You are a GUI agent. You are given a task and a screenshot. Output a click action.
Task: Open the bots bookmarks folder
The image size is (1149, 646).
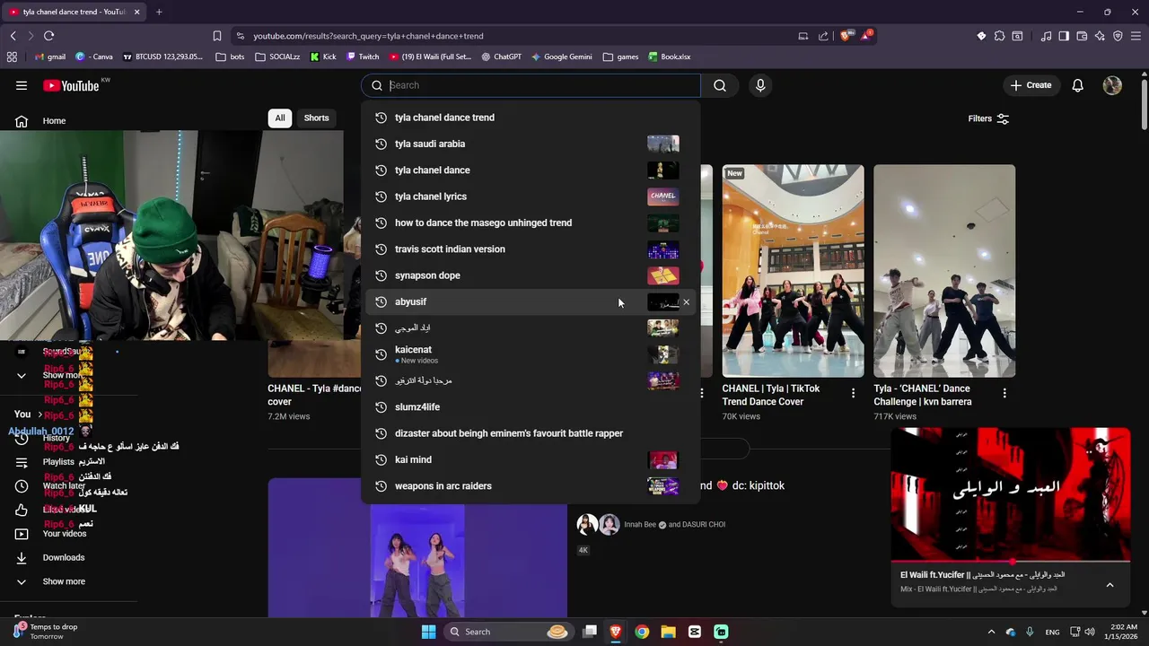coord(230,57)
